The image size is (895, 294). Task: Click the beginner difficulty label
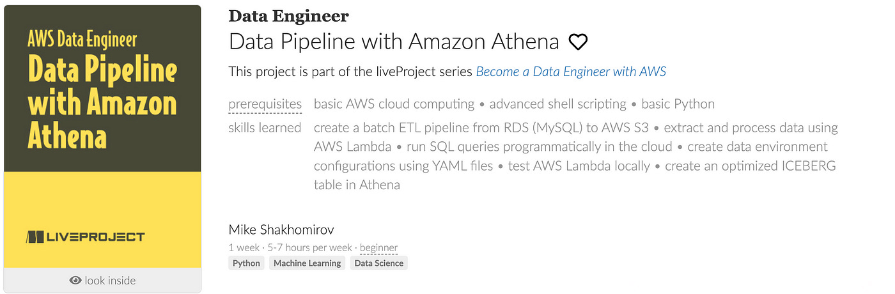(x=378, y=247)
